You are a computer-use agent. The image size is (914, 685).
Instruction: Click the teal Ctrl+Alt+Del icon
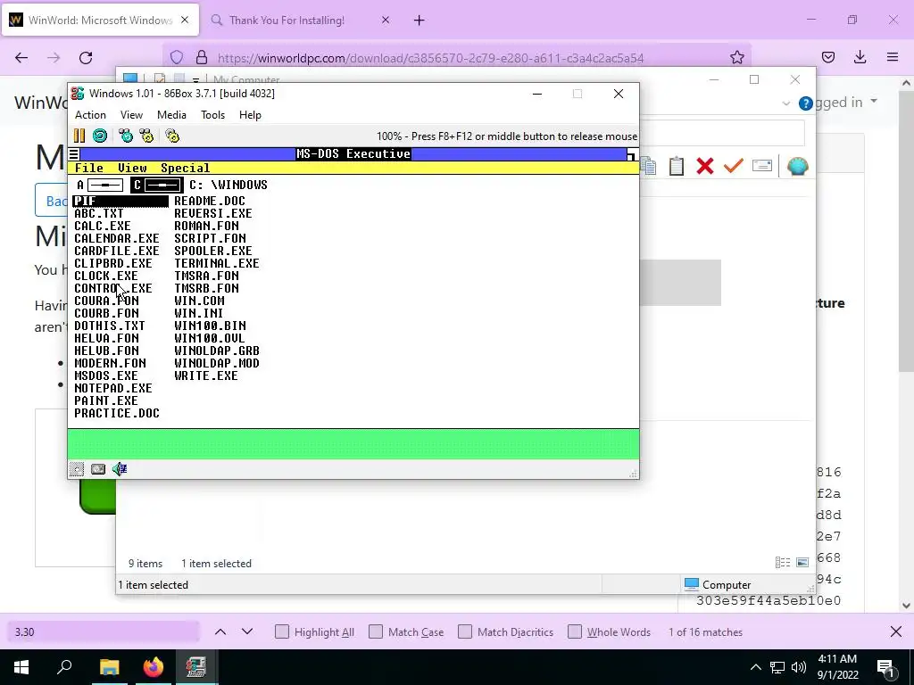tap(125, 136)
